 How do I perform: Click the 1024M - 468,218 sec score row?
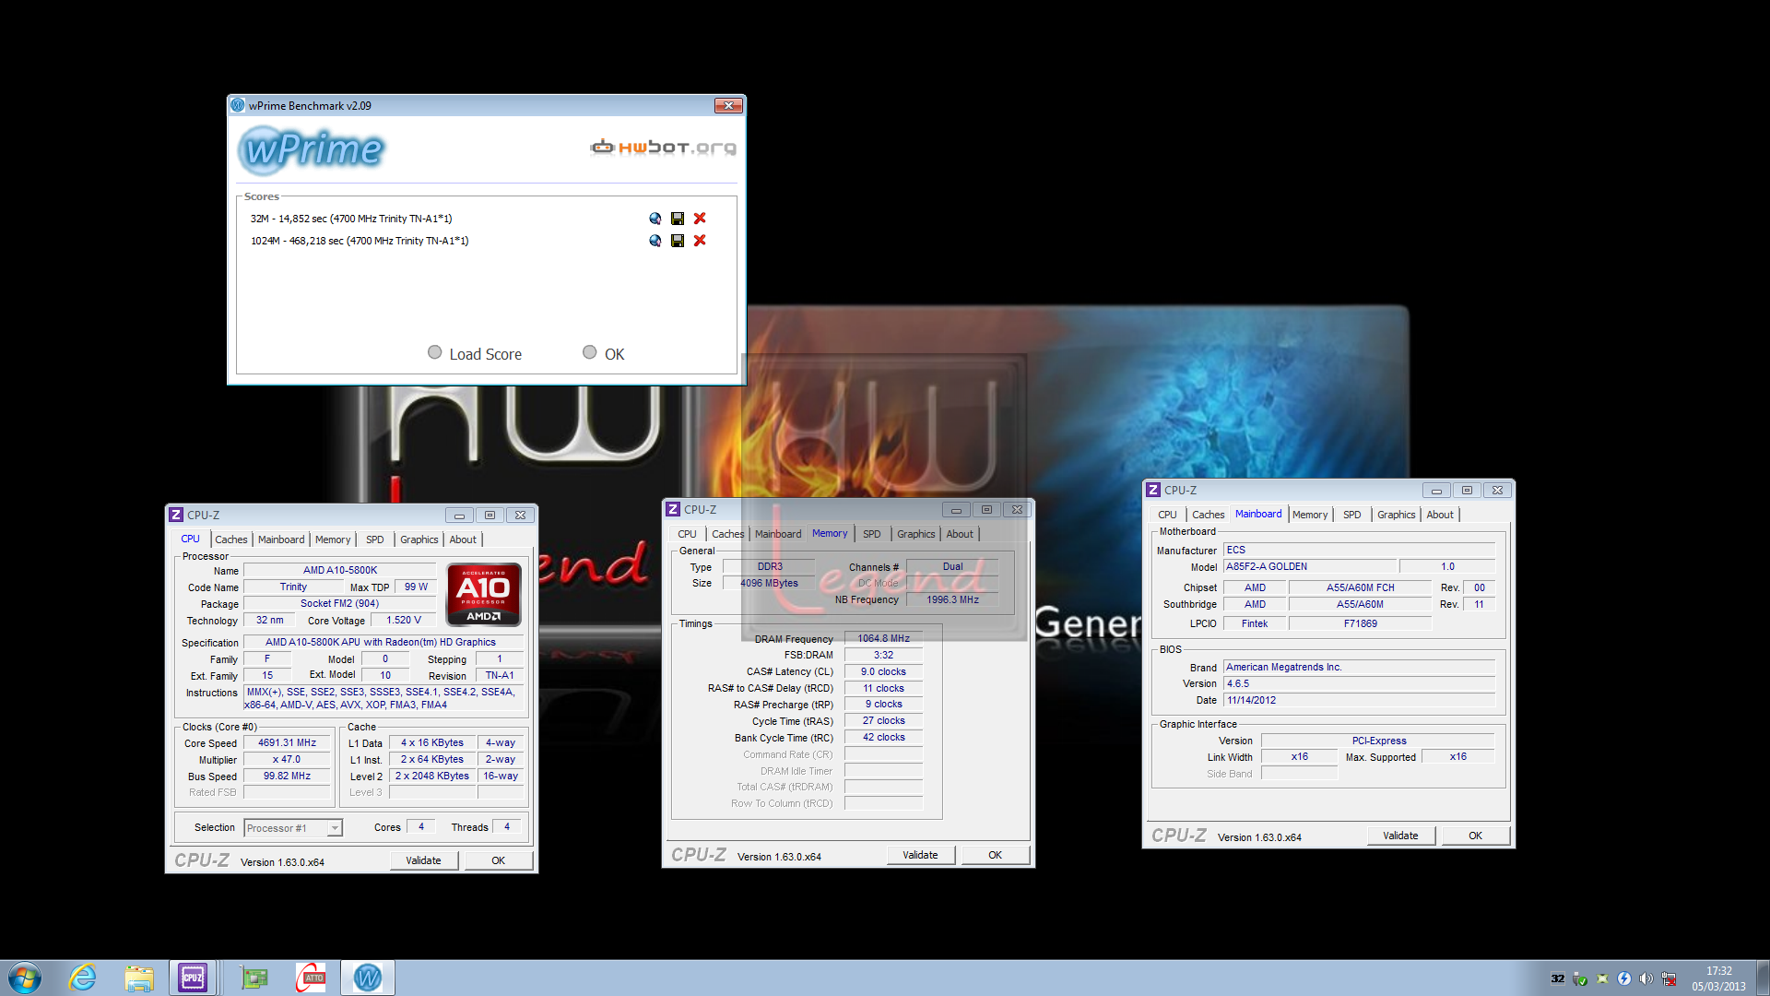pos(360,241)
